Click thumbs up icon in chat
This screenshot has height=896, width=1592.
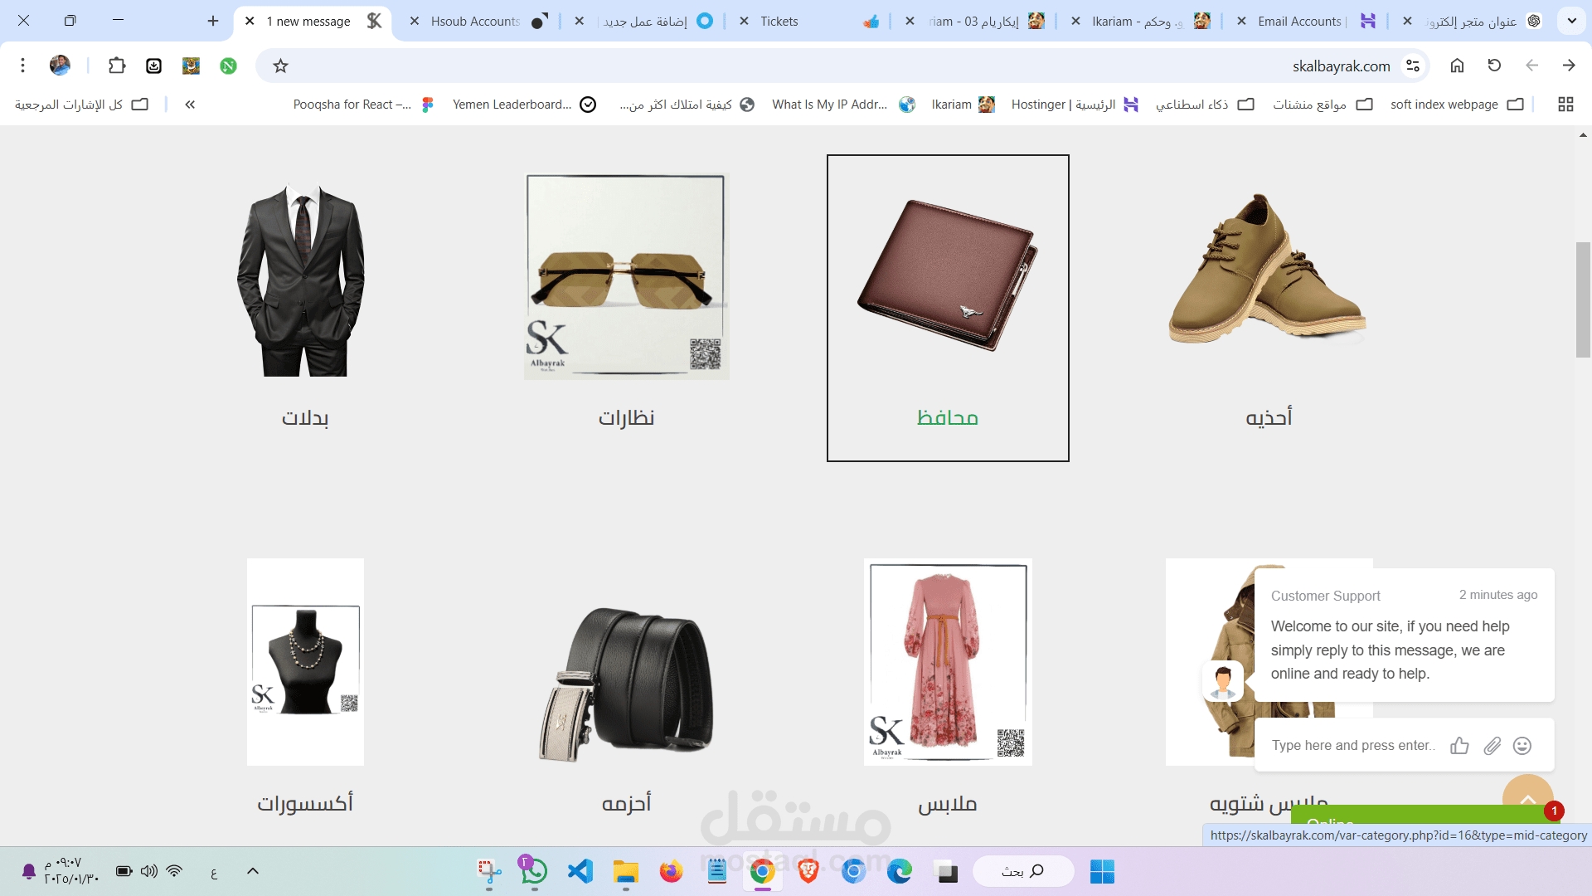tap(1459, 746)
